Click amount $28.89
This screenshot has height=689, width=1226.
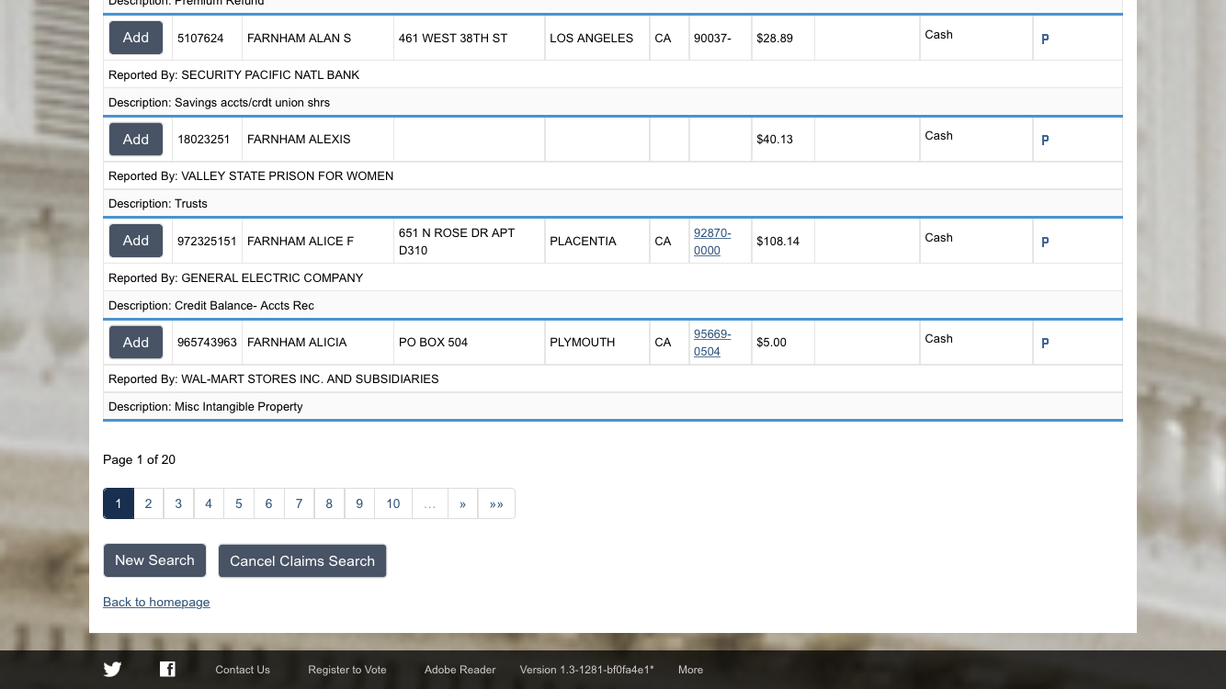pos(775,38)
